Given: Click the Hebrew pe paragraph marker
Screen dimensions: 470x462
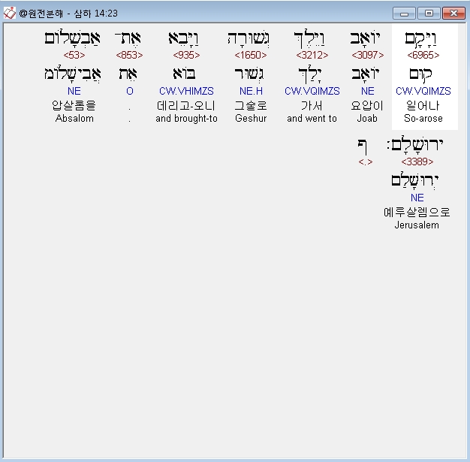Looking at the screenshot, I should (x=362, y=146).
